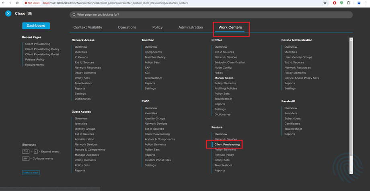
Task: Open Network Access Id Groups
Action: (81, 57)
